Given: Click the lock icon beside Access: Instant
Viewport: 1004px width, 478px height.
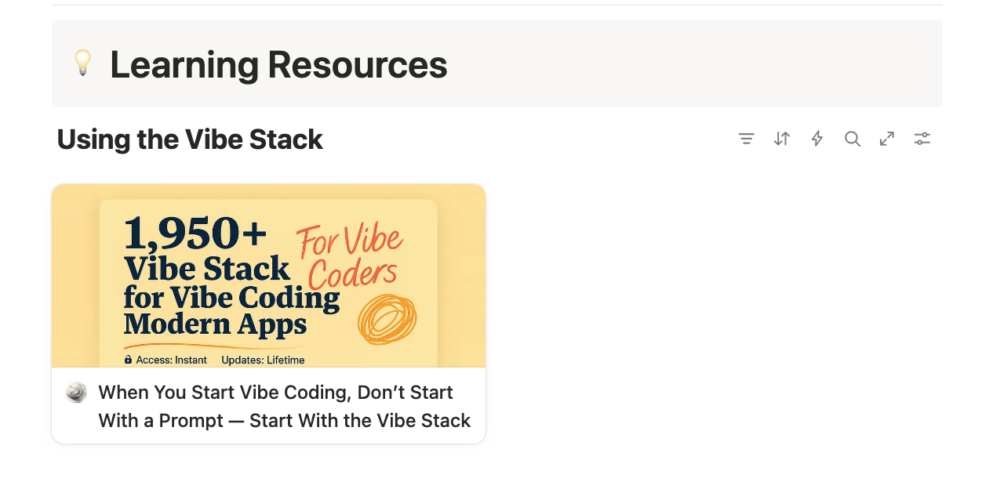Looking at the screenshot, I should tap(129, 360).
